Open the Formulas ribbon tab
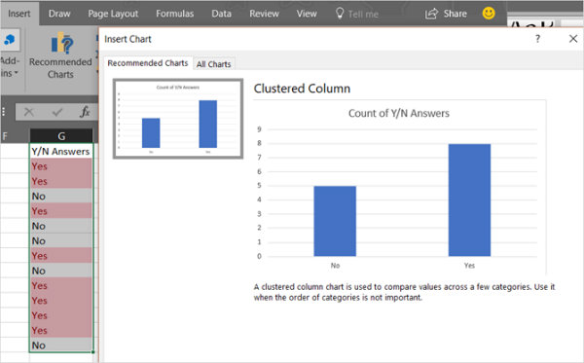 coord(174,14)
